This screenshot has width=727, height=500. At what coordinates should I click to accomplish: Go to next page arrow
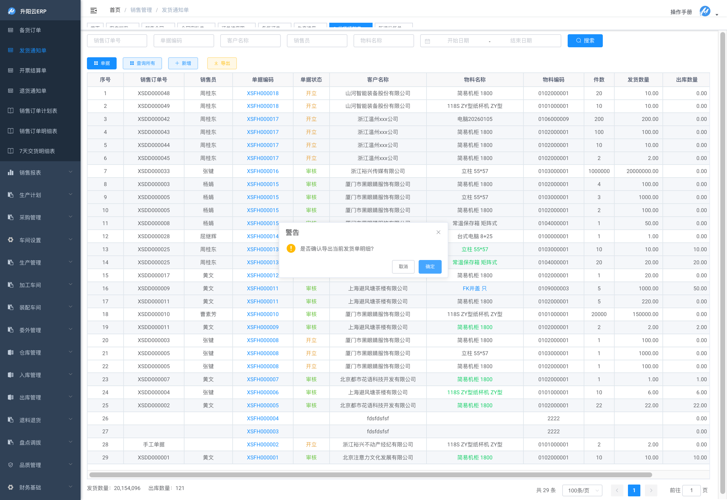click(651, 490)
